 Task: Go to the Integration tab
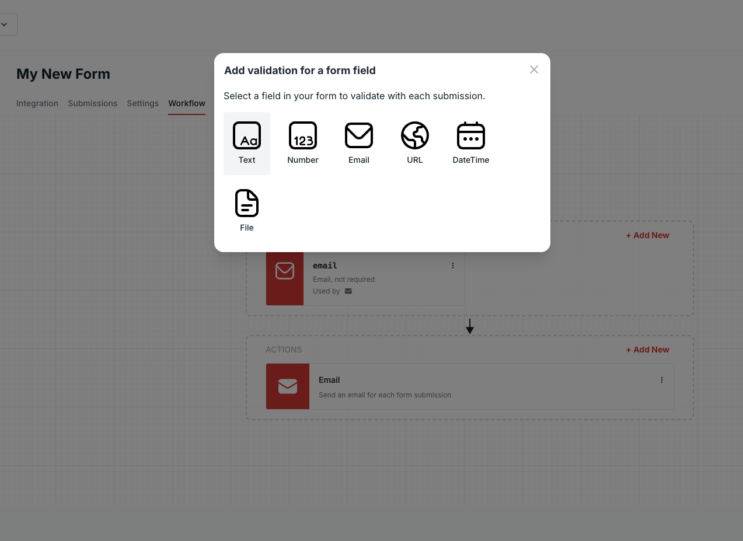click(37, 103)
